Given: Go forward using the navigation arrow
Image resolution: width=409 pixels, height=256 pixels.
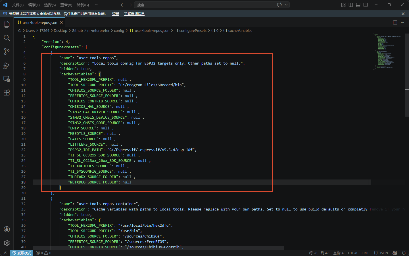Looking at the screenshot, I should [x=130, y=5].
